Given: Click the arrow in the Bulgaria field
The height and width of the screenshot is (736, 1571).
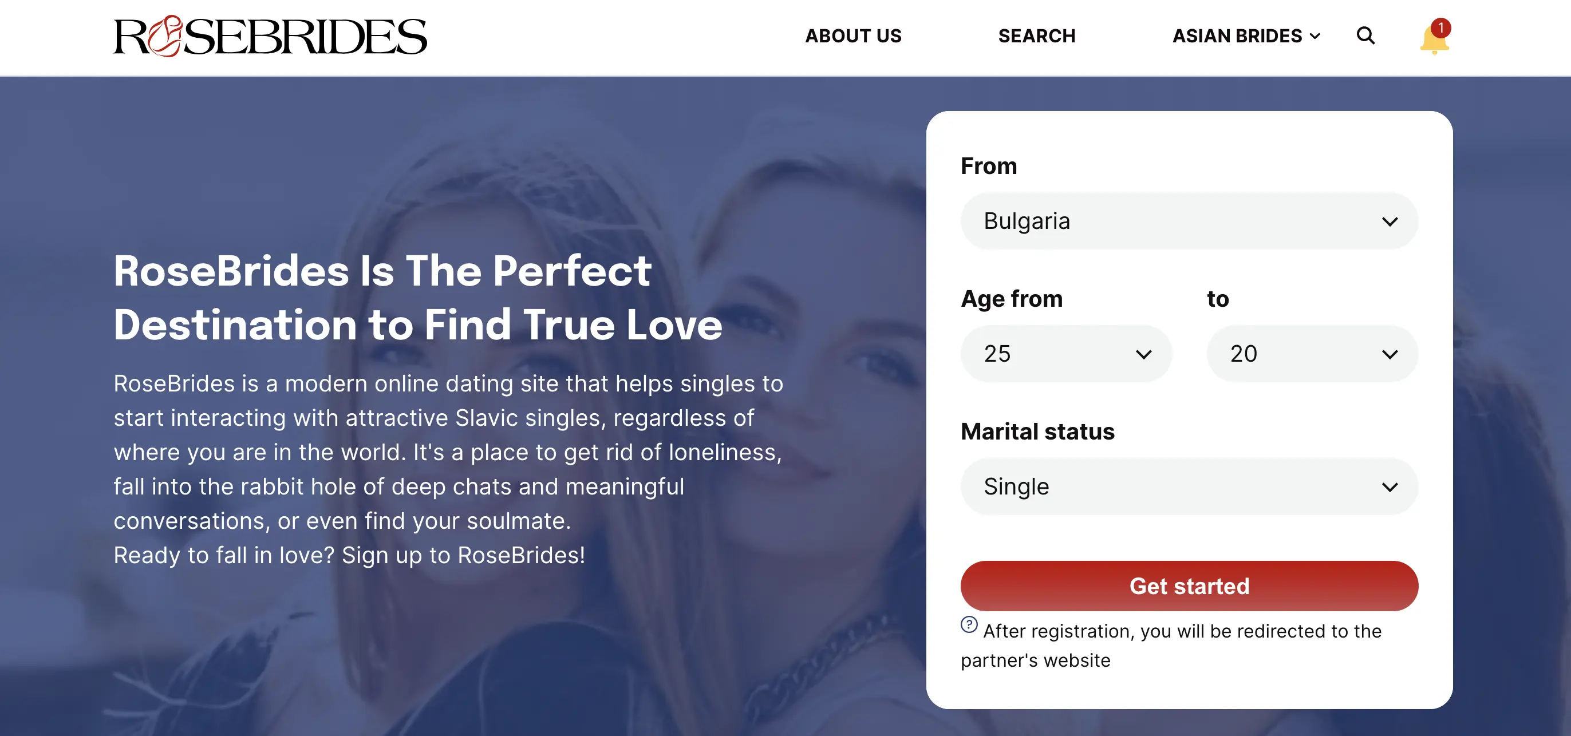Looking at the screenshot, I should click(x=1390, y=221).
